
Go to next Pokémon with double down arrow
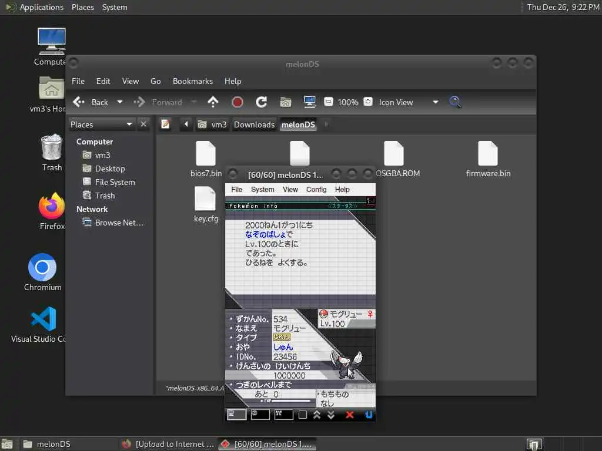[x=331, y=415]
